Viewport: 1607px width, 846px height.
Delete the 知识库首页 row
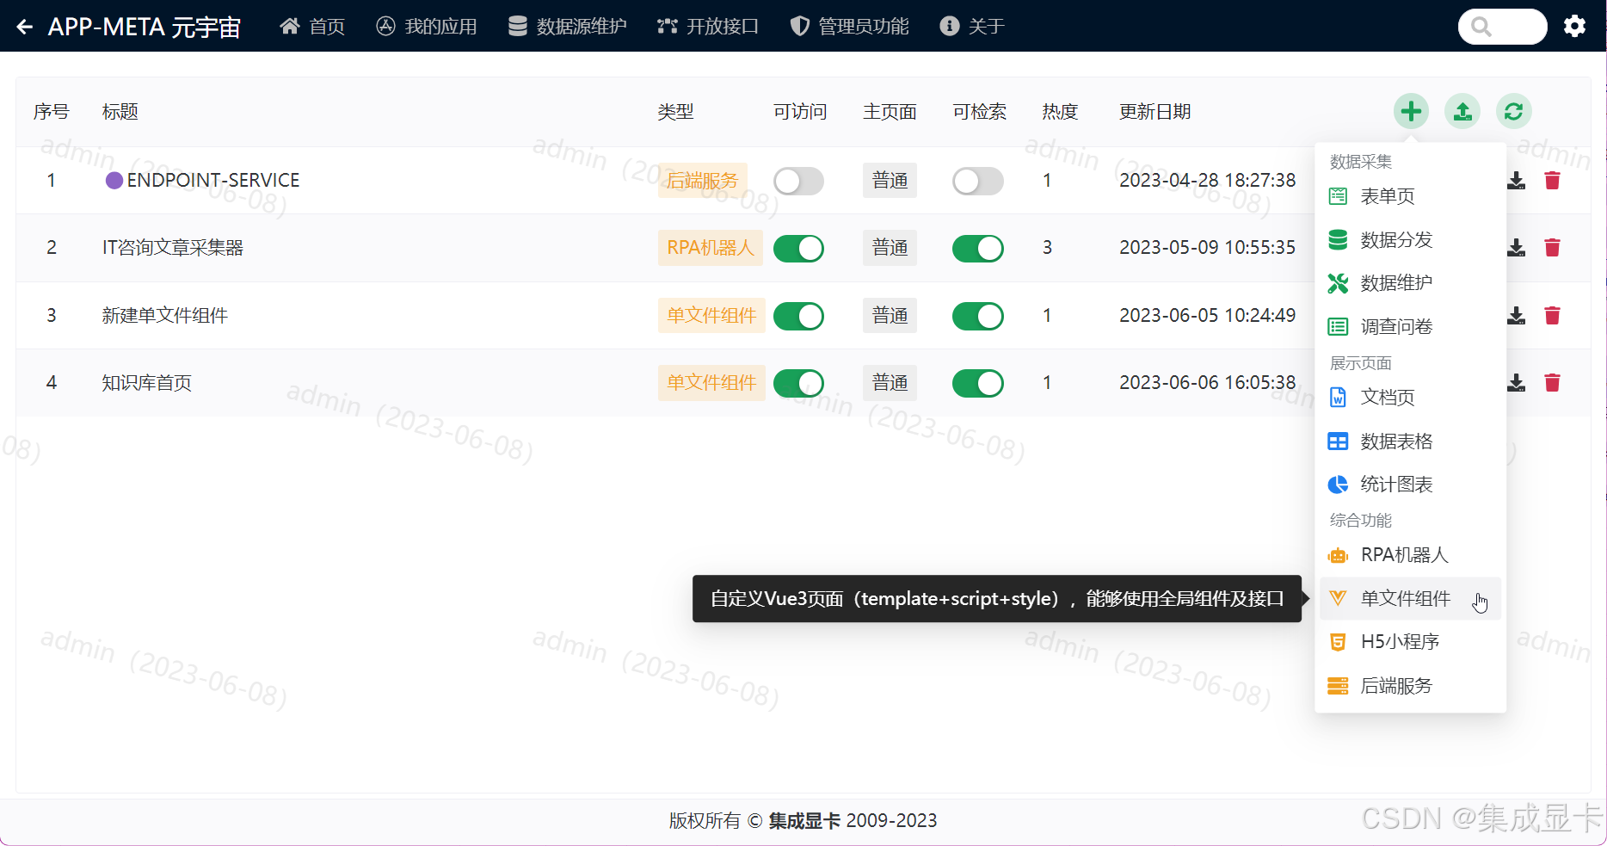(1552, 383)
